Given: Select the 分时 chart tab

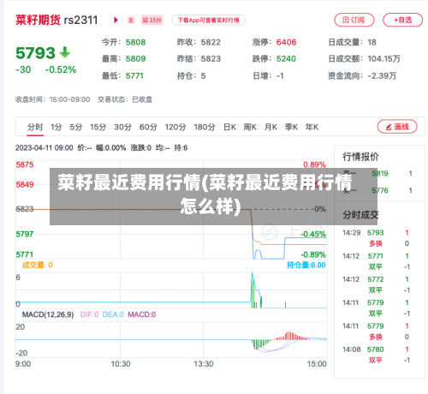Looking at the screenshot, I should 35,127.
